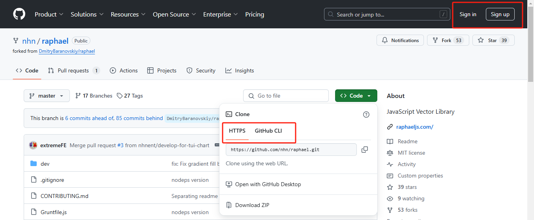
Task: Click Download ZIP
Action: (x=298, y=205)
